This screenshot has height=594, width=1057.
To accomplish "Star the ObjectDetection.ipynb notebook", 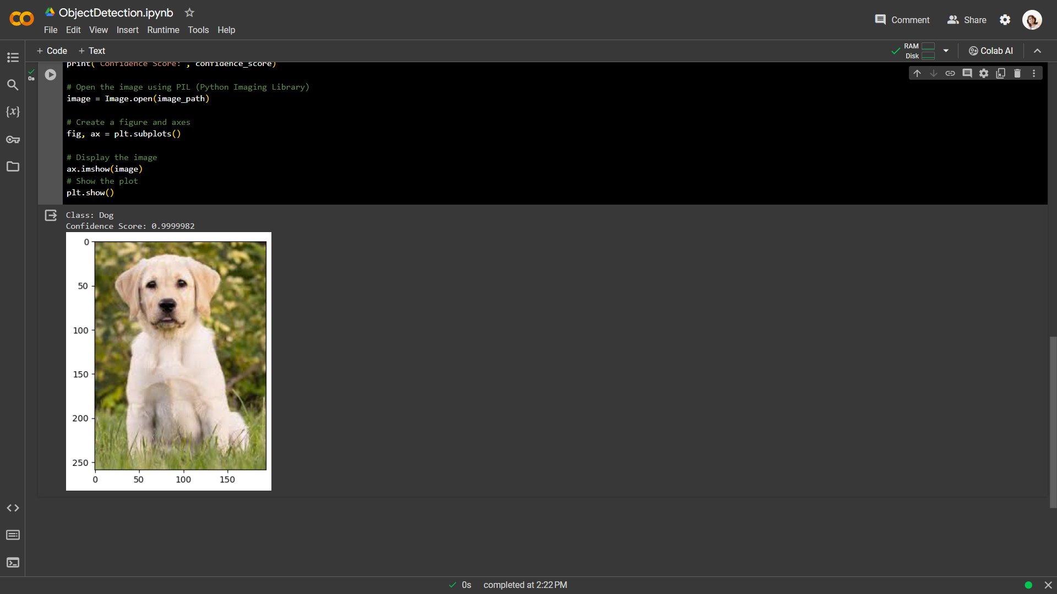I will click(x=189, y=12).
